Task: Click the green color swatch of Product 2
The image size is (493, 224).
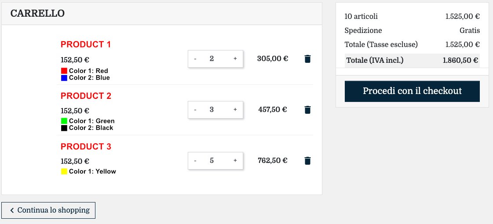Action: 64,121
